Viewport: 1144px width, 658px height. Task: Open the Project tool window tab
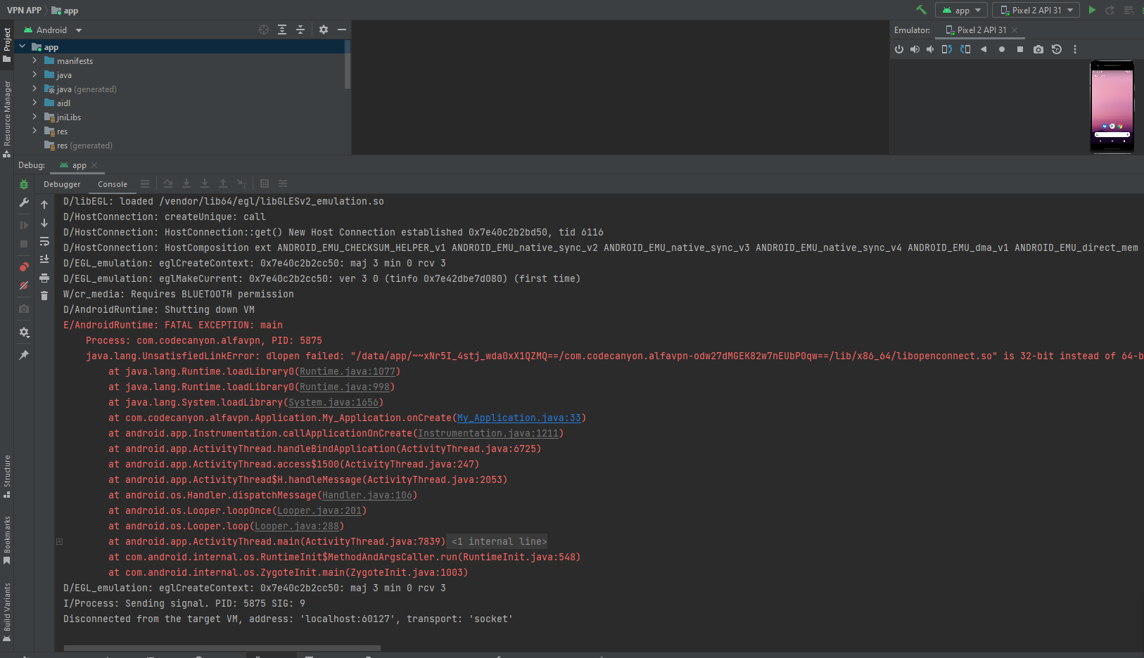point(7,44)
